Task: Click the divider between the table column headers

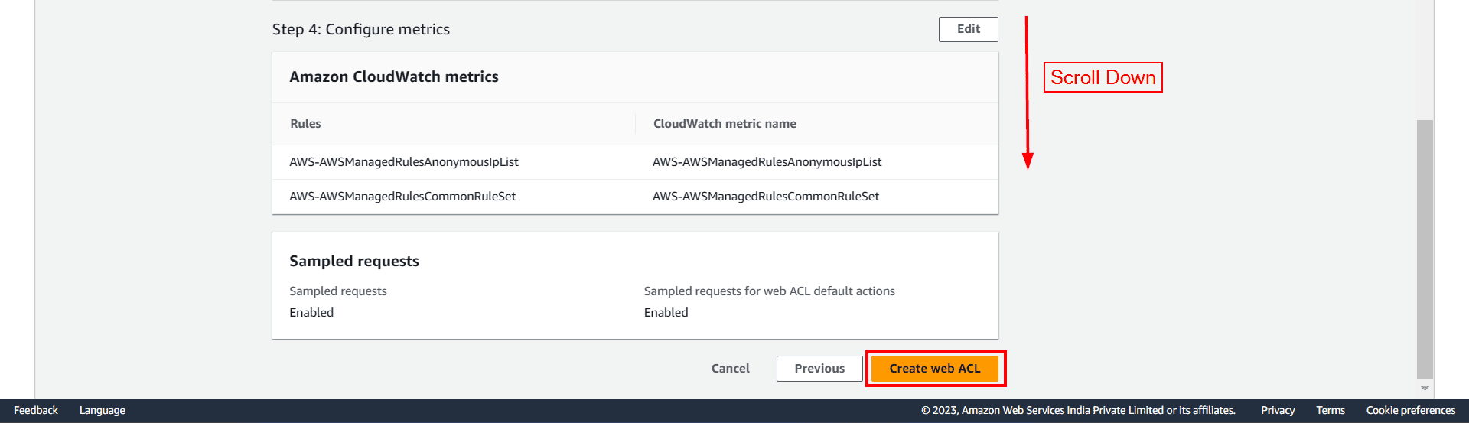Action: [635, 124]
